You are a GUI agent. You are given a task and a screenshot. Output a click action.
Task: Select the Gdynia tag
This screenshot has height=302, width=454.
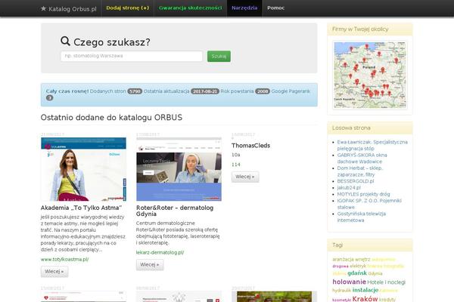point(375,273)
